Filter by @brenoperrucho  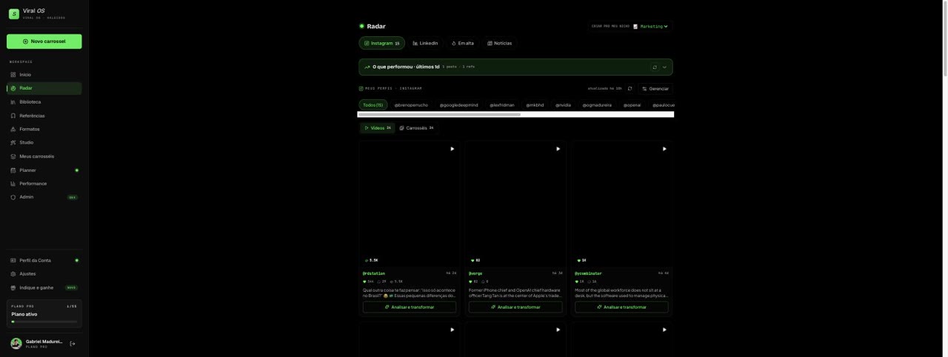coord(411,105)
